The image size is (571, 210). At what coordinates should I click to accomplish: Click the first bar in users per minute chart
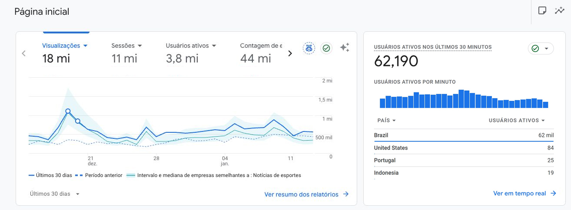(382, 103)
